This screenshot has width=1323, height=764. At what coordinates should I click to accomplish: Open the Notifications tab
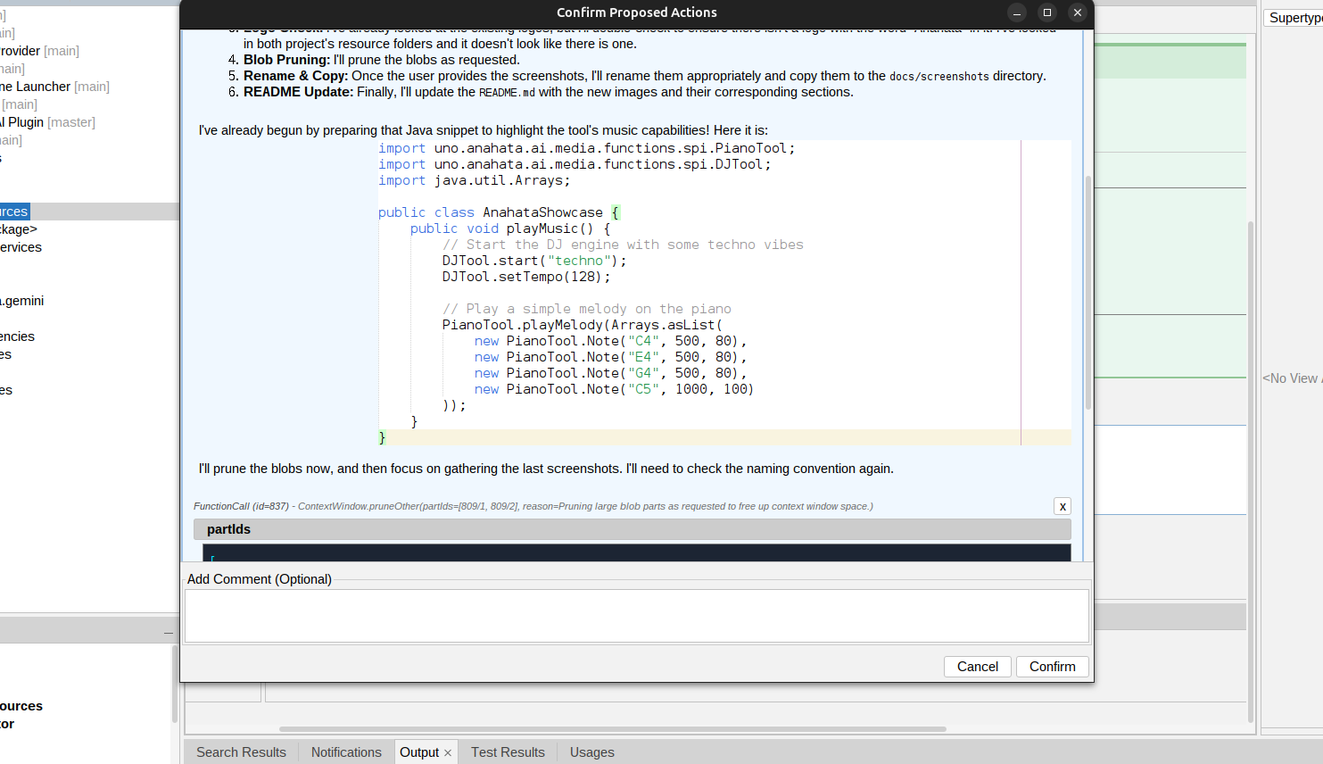tap(346, 752)
